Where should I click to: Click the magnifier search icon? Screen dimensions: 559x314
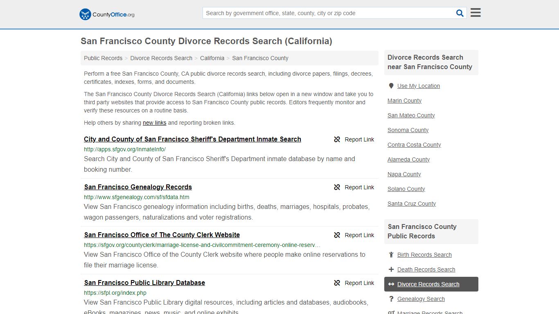pyautogui.click(x=460, y=13)
